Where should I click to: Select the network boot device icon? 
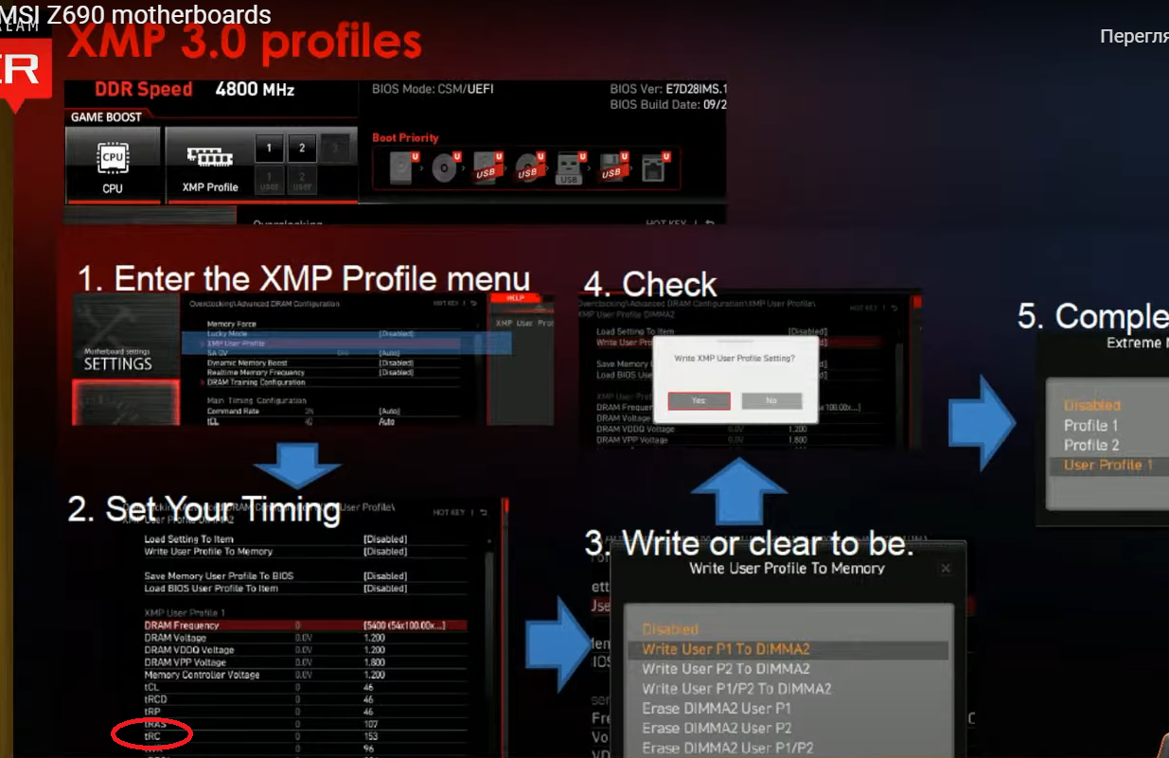click(x=655, y=168)
